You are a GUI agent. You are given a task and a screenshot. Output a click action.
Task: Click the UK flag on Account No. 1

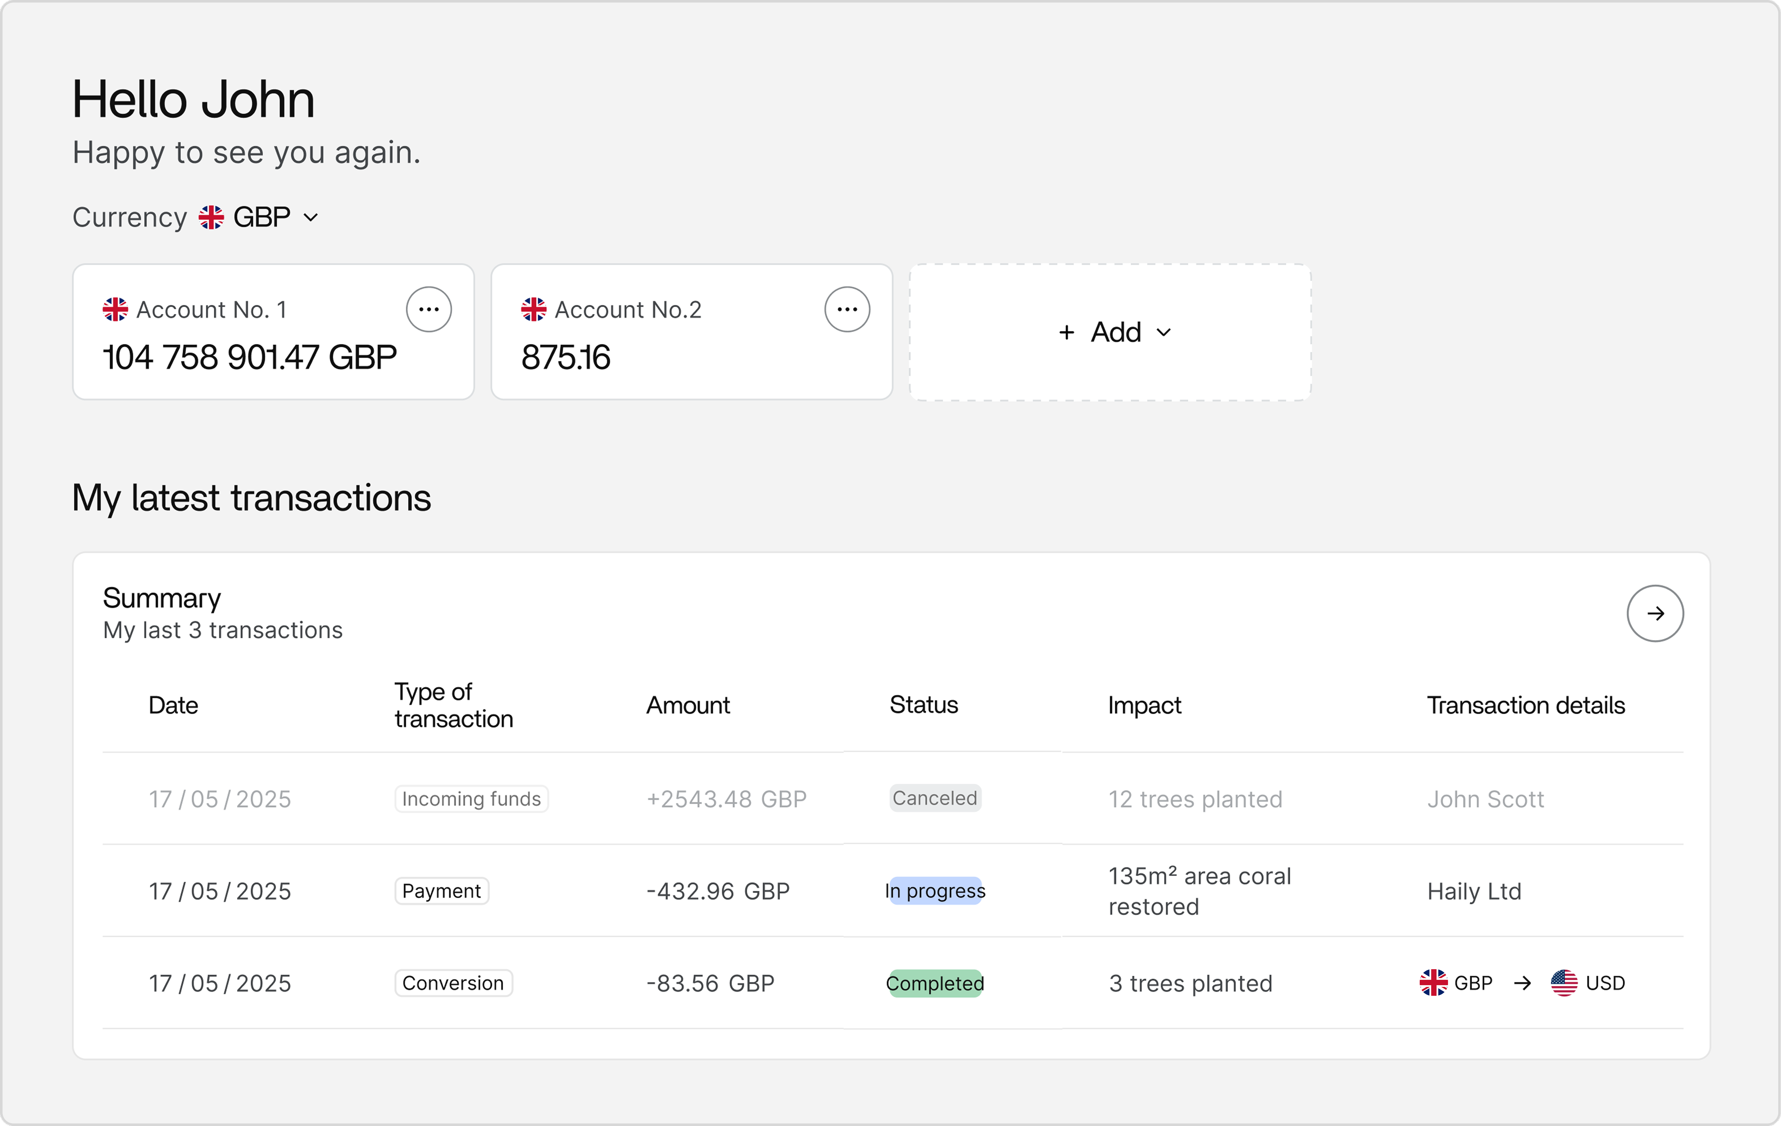(115, 309)
